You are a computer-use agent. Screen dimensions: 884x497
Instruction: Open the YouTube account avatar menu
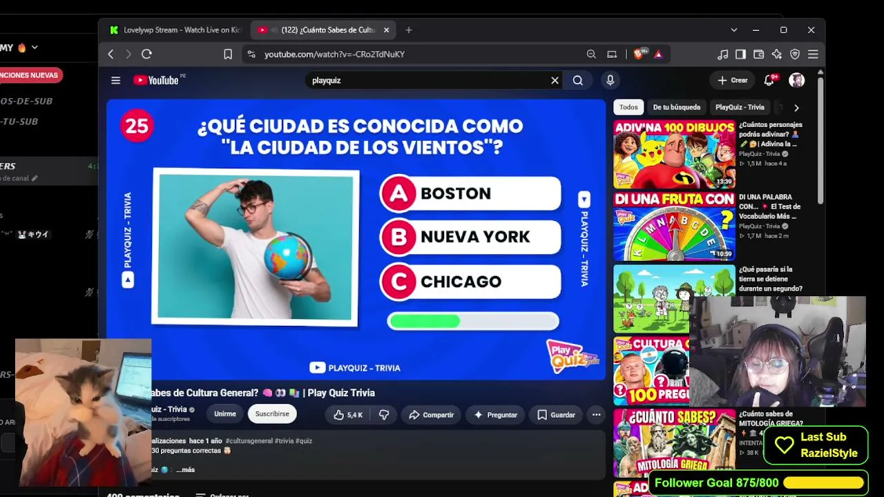click(x=796, y=80)
